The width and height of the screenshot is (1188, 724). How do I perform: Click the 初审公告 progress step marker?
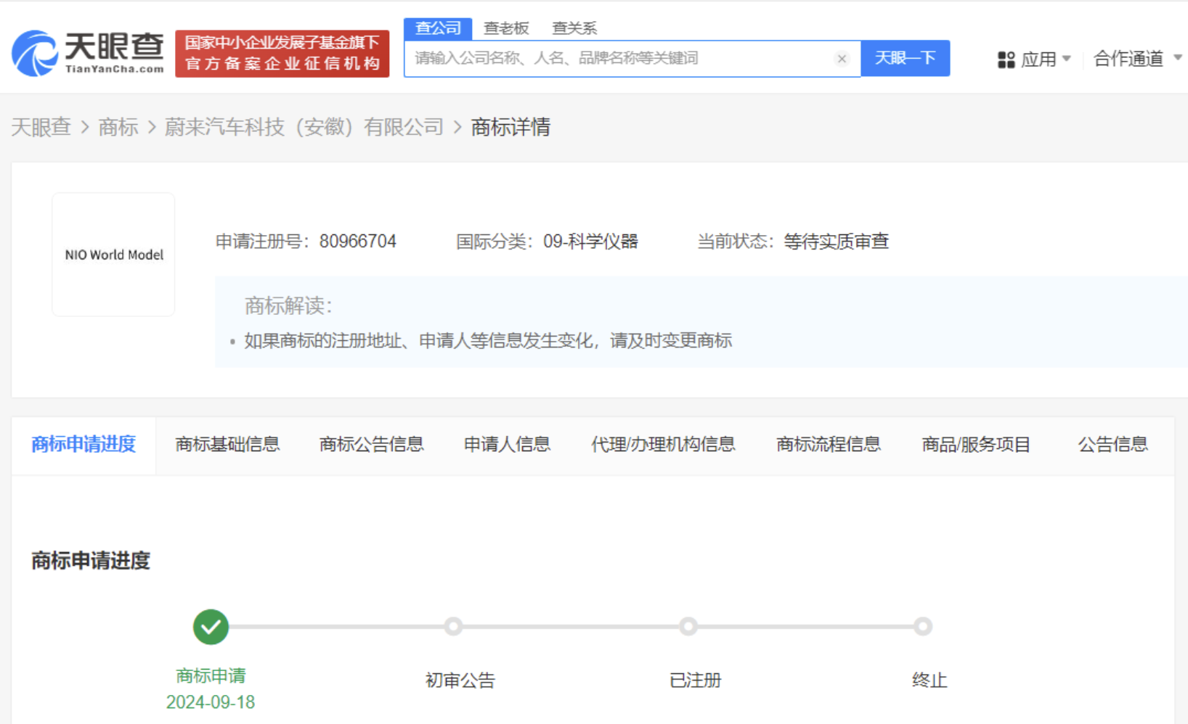point(453,626)
